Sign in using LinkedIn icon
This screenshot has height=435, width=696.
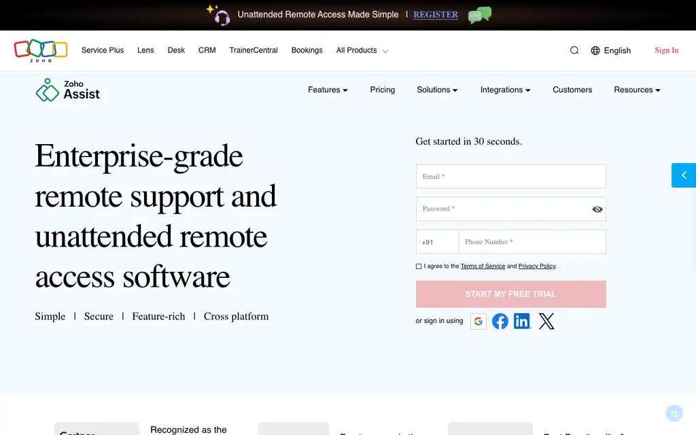tap(522, 321)
